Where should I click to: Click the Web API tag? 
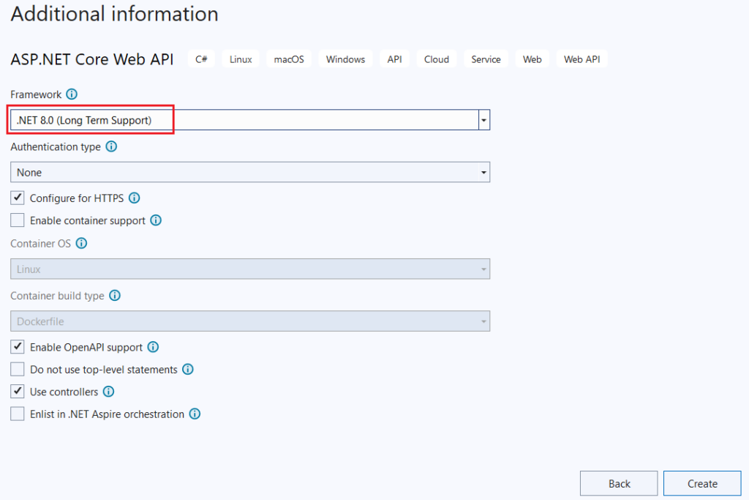(x=581, y=59)
